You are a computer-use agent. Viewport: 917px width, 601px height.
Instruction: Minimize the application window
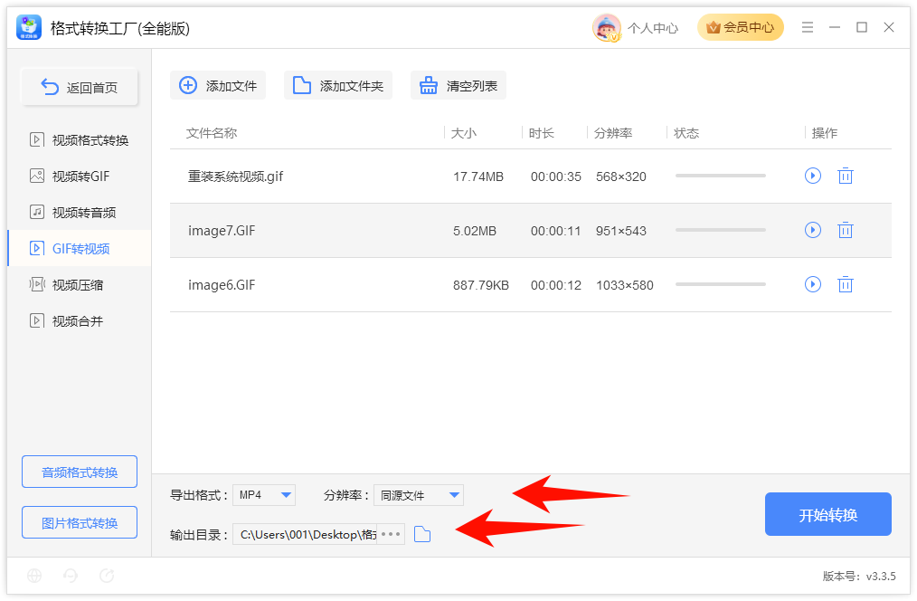tap(835, 27)
